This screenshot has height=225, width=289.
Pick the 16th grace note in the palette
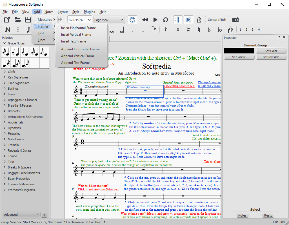coord(35,52)
